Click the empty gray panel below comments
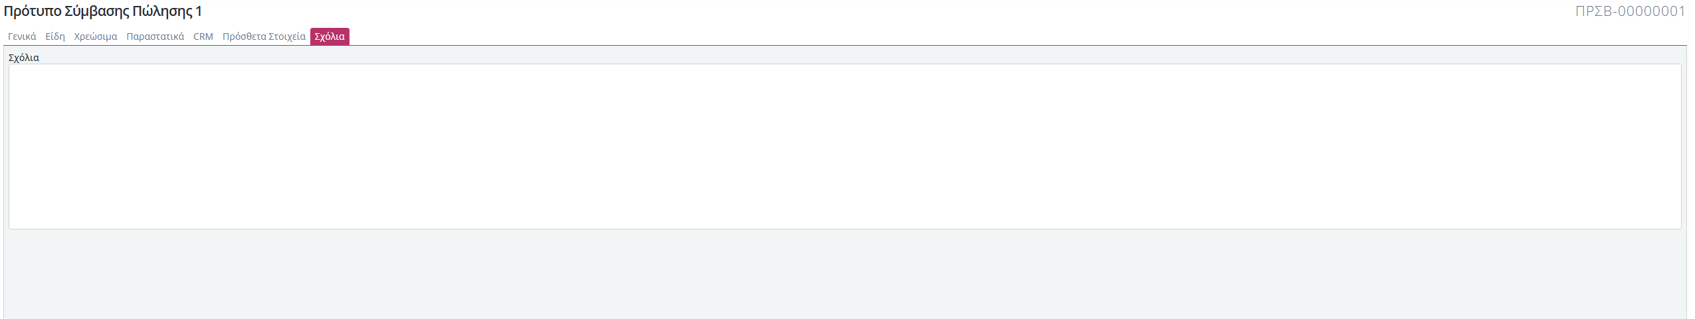Screen dimensions: 1695x319 [x=845, y=274]
